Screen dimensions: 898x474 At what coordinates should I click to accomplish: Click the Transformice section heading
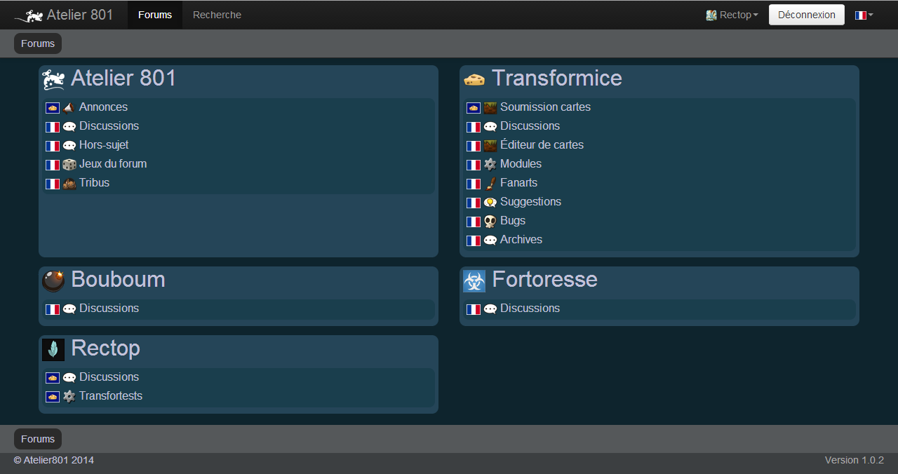[x=557, y=78]
